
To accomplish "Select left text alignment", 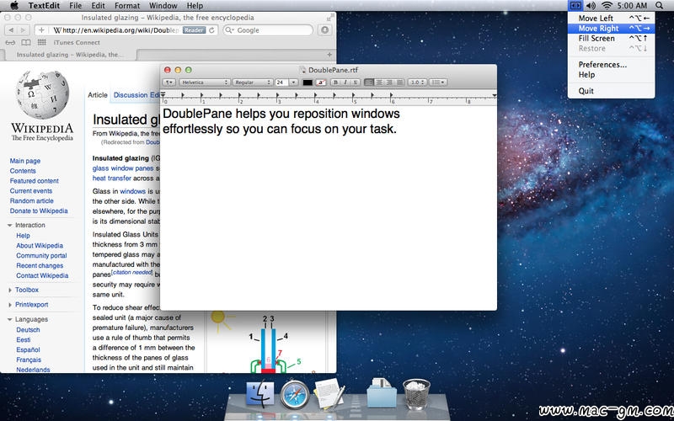I will (369, 82).
